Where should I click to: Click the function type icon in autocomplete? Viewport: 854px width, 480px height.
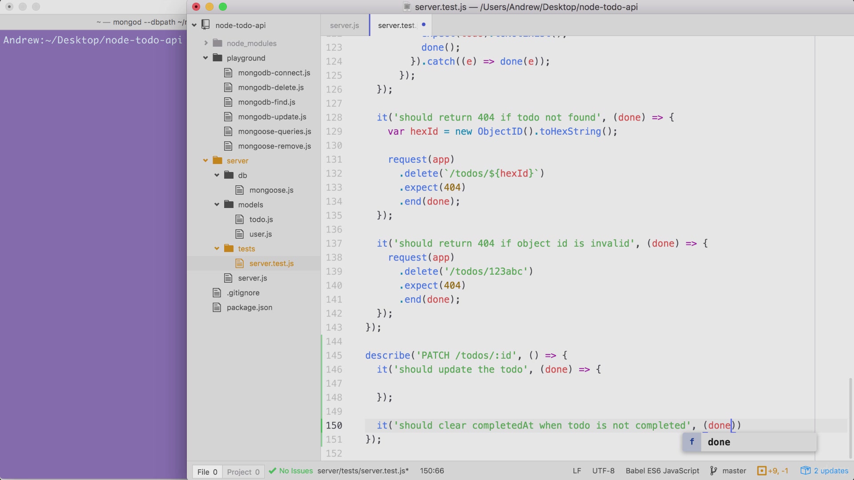point(692,442)
